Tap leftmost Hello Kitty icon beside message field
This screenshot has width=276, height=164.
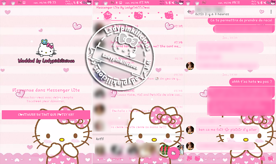pyautogui.click(x=189, y=158)
